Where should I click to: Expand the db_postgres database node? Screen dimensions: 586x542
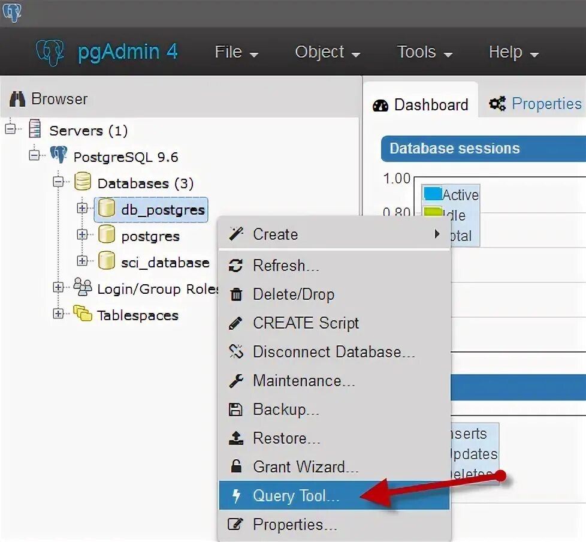82,208
